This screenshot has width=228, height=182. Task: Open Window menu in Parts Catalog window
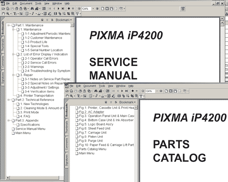pos(121,86)
